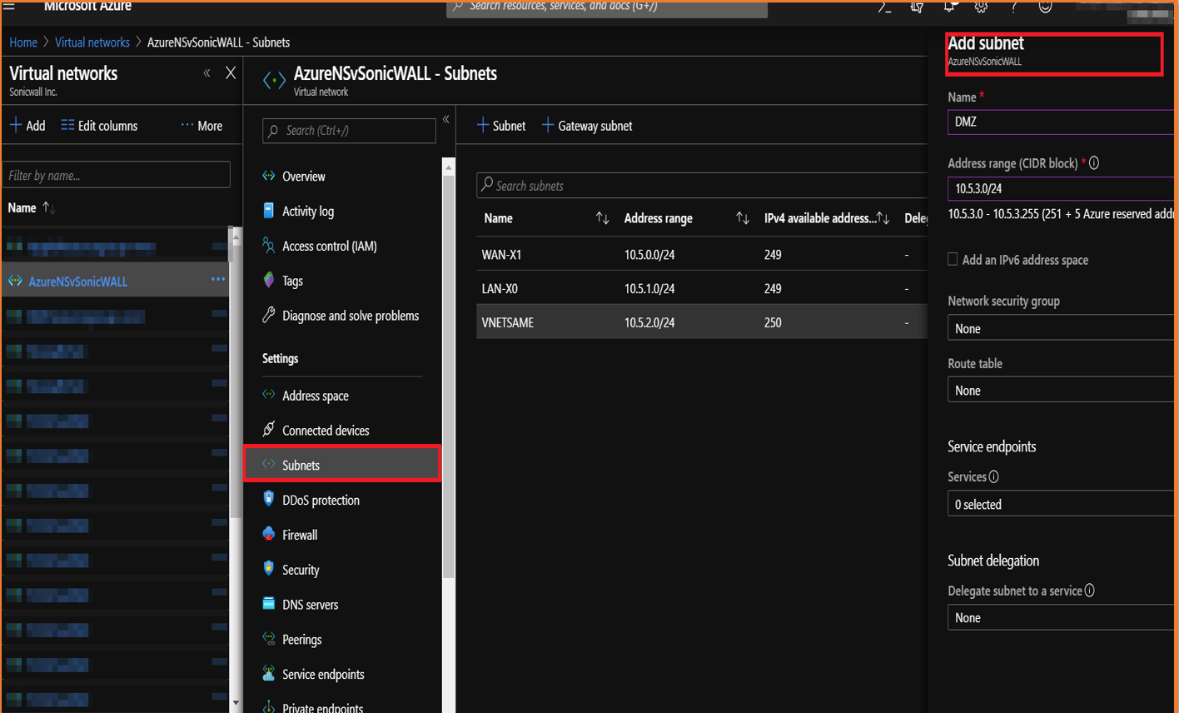Screen dimensions: 1179x713
Task: Select Subnets menu item
Action: click(x=342, y=465)
